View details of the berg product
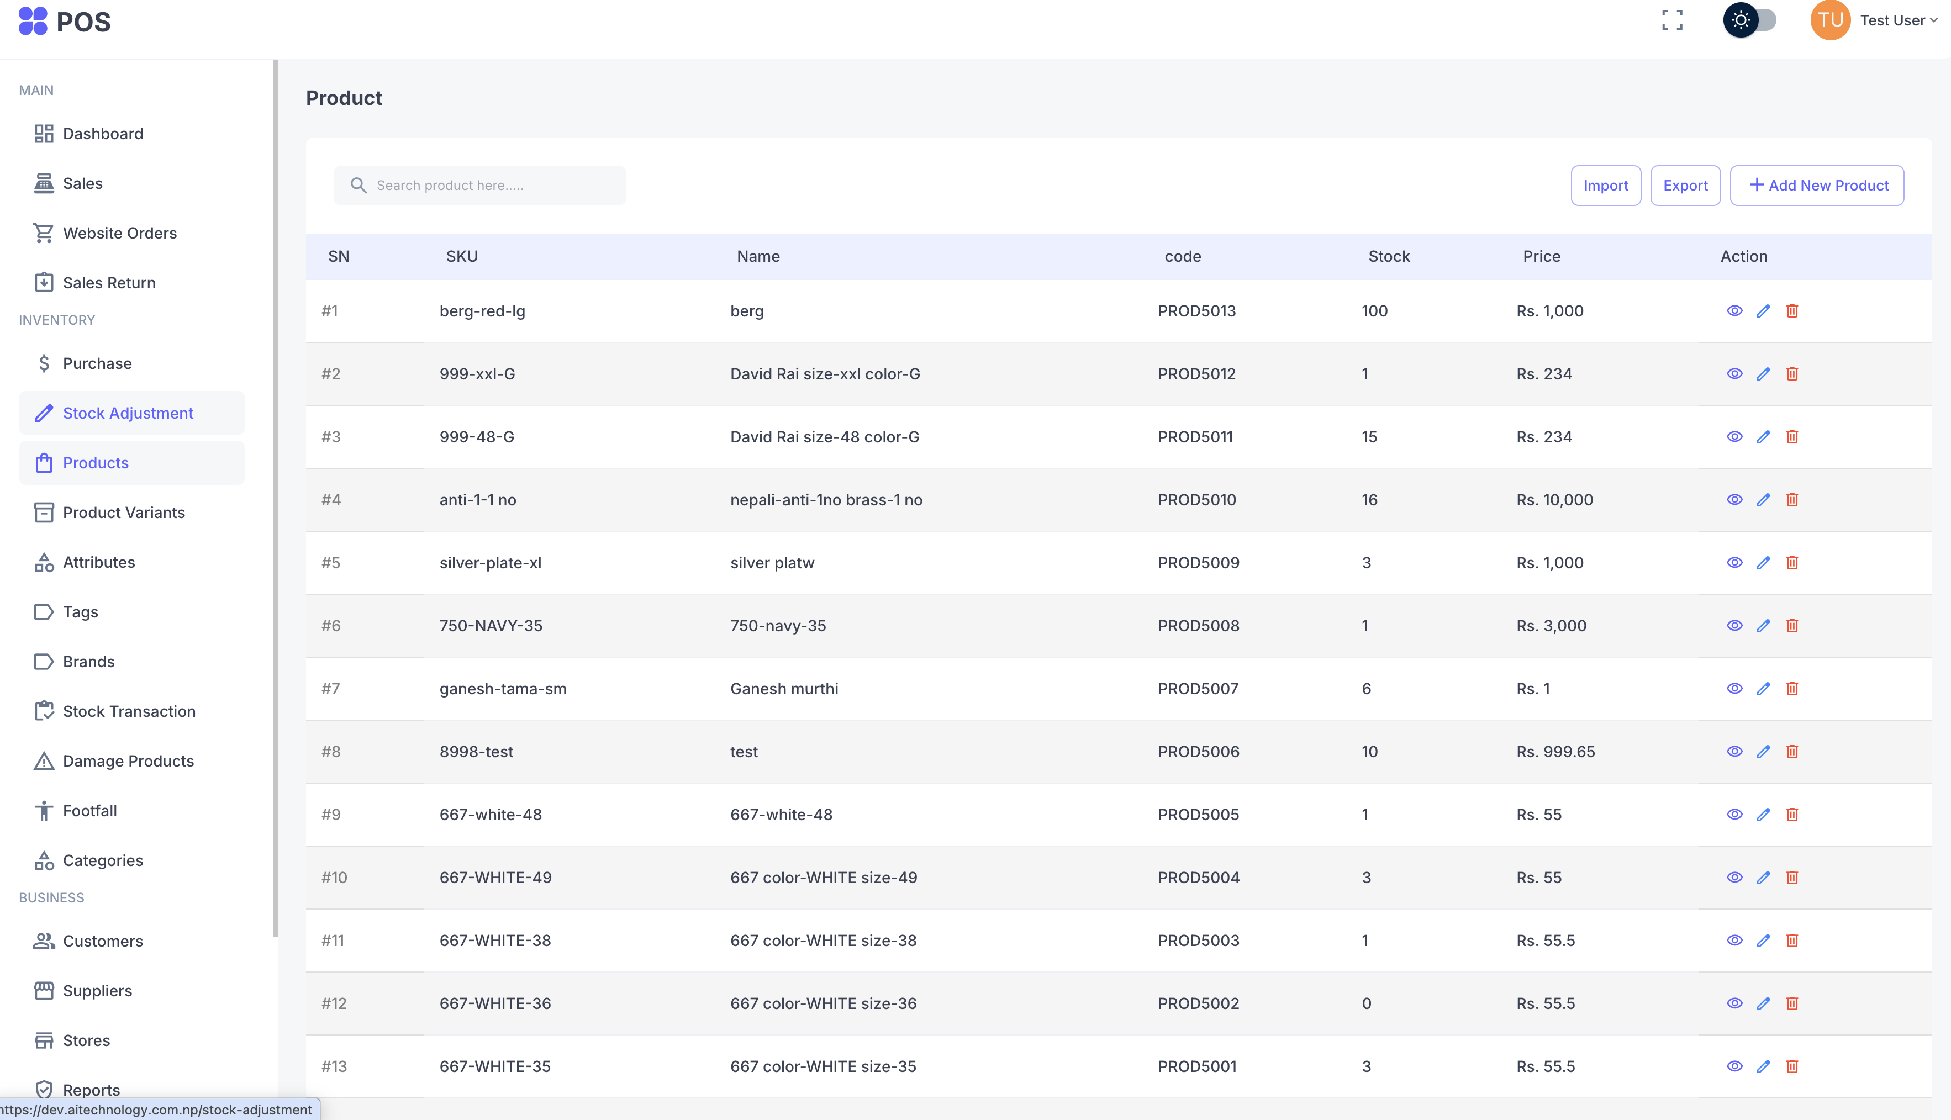This screenshot has height=1120, width=1951. click(1735, 311)
